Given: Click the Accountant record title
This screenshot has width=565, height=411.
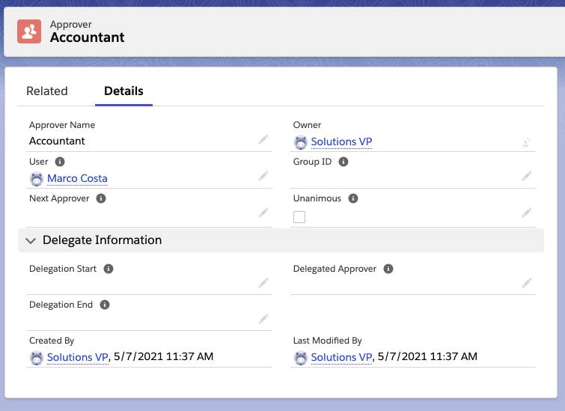Looking at the screenshot, I should click(x=88, y=37).
